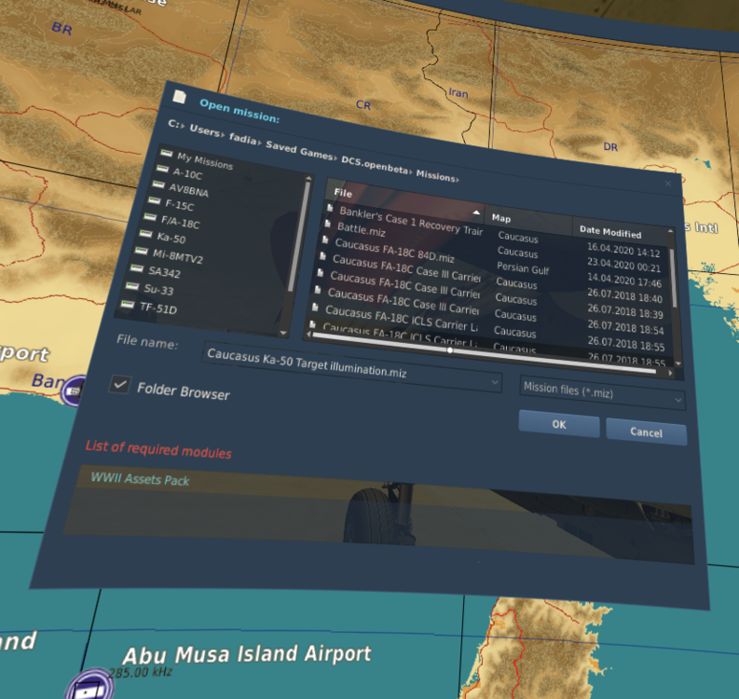Click the 14.04.2020 17:46 date cell

pyautogui.click(x=624, y=280)
